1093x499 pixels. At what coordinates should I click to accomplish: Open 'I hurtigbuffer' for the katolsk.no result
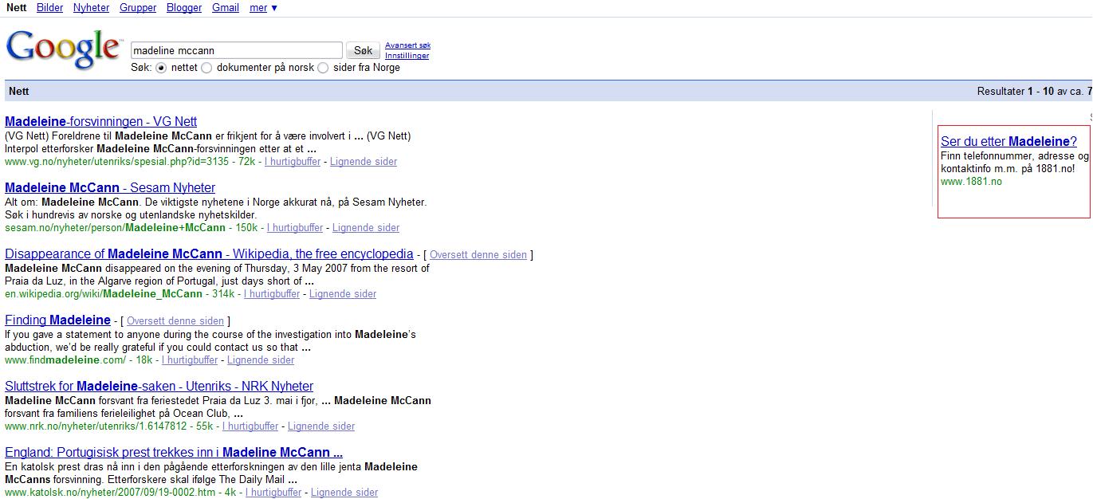pyautogui.click(x=273, y=493)
